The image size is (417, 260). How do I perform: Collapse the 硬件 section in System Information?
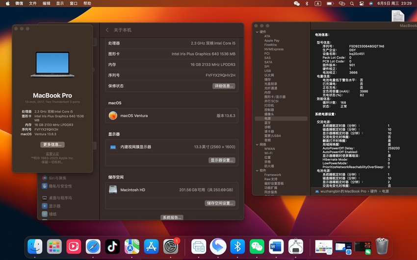click(257, 32)
